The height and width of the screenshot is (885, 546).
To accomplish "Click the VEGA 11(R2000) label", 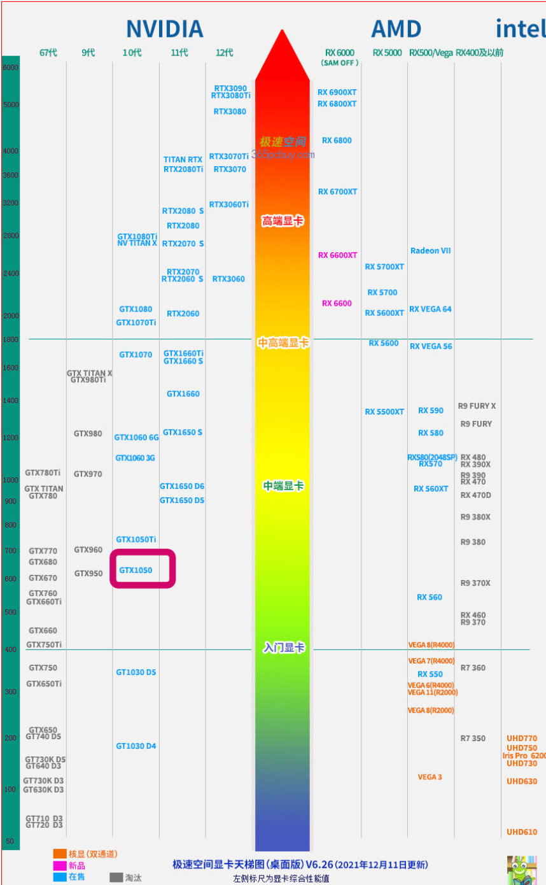I will (433, 692).
